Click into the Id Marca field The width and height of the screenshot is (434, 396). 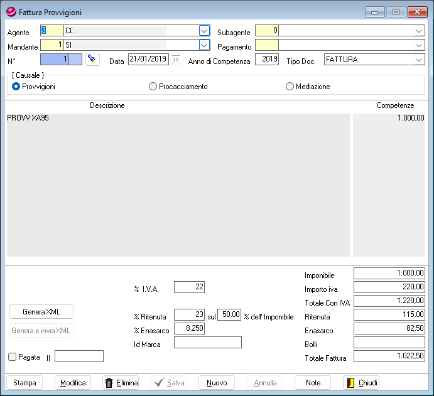[207, 343]
